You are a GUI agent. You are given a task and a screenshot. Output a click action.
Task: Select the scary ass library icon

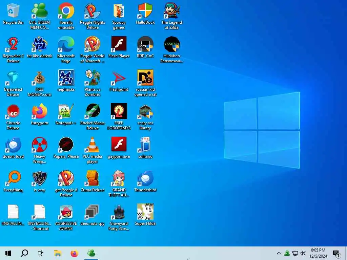145,117
